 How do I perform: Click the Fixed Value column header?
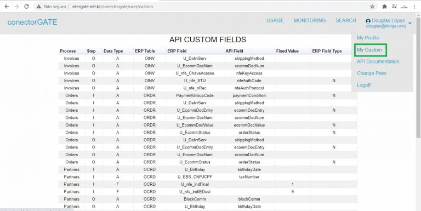pyautogui.click(x=287, y=51)
